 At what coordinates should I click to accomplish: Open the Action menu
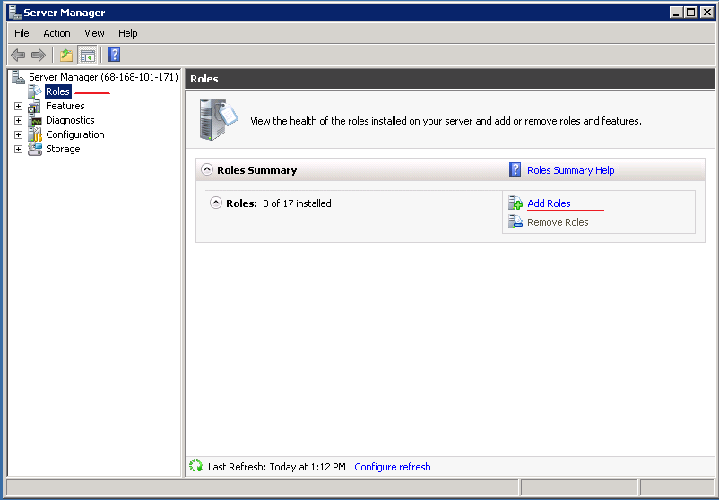coord(56,33)
